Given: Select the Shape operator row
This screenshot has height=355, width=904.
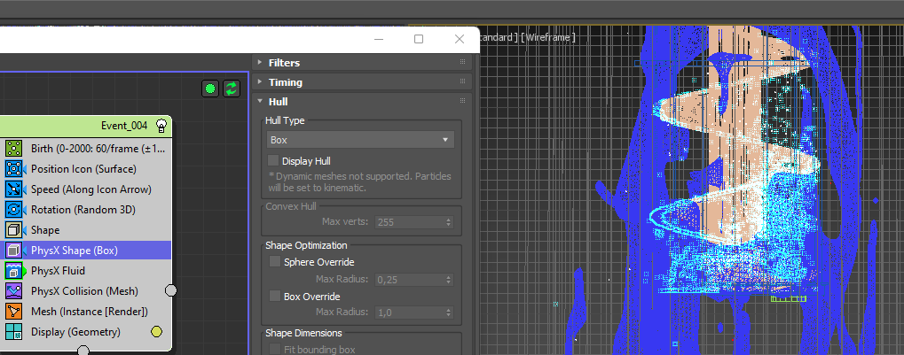Looking at the screenshot, I should [x=45, y=229].
